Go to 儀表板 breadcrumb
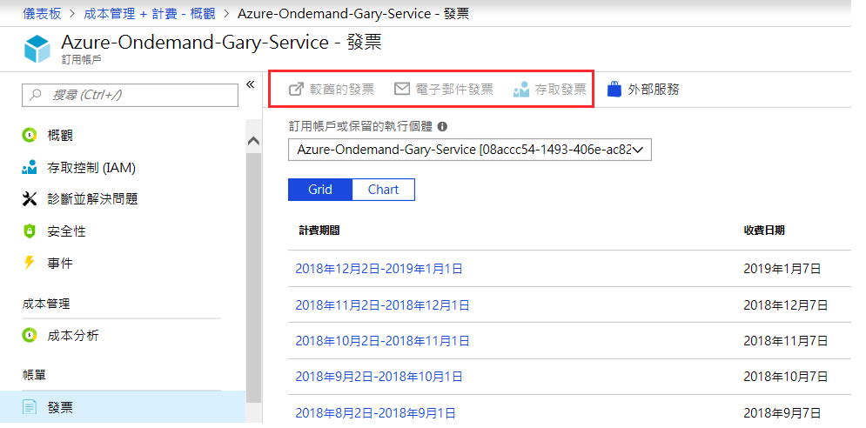Viewport: 866px width, 428px height. coord(42,13)
